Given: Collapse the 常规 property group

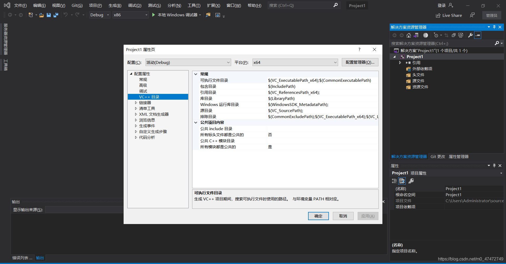Looking at the screenshot, I should pos(196,74).
